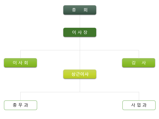Click the short vertical connector above 이사회
The width and height of the screenshot is (159, 119).
[20, 54]
